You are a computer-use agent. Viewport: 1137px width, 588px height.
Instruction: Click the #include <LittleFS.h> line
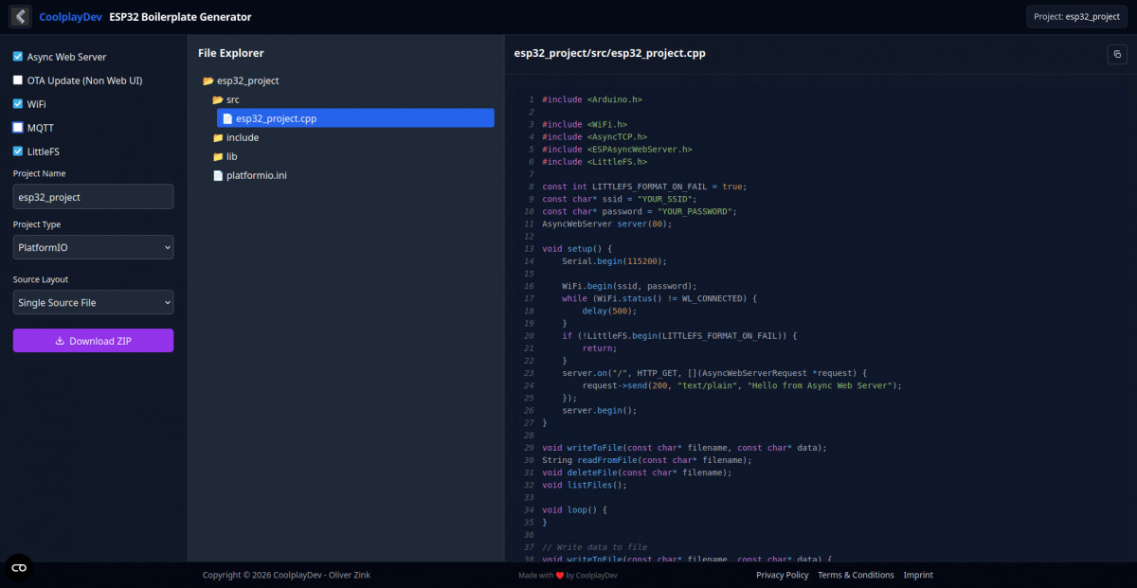pos(595,162)
